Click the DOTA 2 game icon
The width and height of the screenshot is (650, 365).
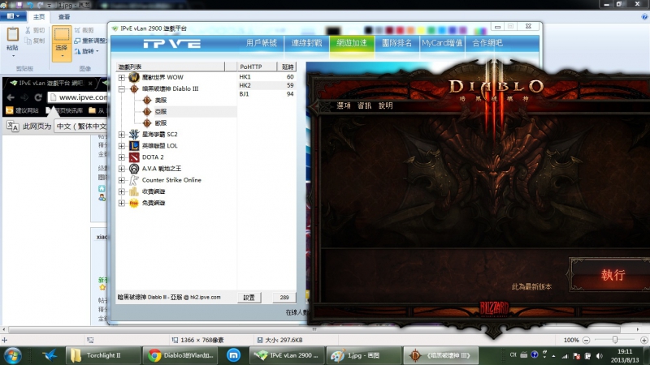134,157
